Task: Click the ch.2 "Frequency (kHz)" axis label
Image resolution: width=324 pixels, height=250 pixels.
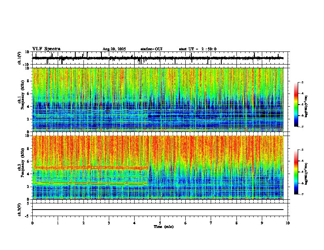Action: click(x=22, y=163)
